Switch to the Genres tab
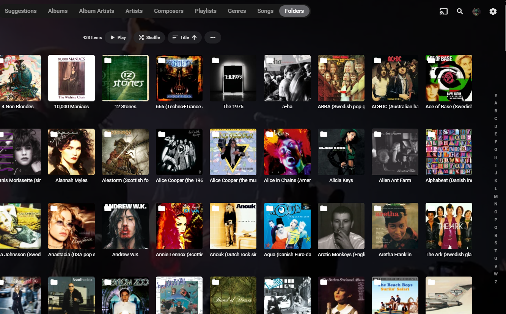This screenshot has height=314, width=506. pos(237,11)
